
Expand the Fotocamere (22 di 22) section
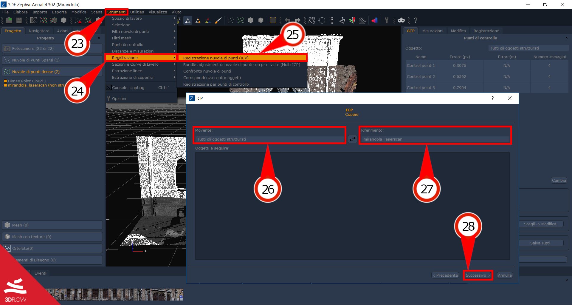click(x=52, y=48)
